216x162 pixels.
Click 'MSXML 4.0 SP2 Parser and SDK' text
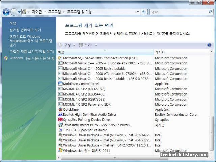pyautogui.click(x=87, y=104)
